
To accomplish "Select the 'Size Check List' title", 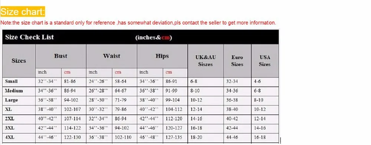I will (x=29, y=37).
